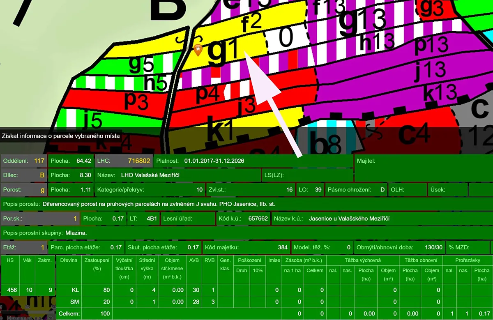Screen dimensions: 493x320
Task: Click the 'Popis porostní skupiny' value Mlazina
Action: tap(76, 233)
